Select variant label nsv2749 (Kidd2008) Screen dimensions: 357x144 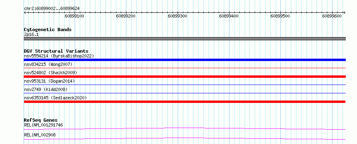point(46,89)
